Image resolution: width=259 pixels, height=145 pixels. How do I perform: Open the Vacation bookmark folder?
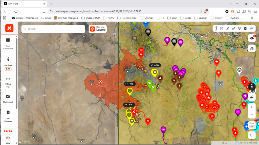[201, 18]
